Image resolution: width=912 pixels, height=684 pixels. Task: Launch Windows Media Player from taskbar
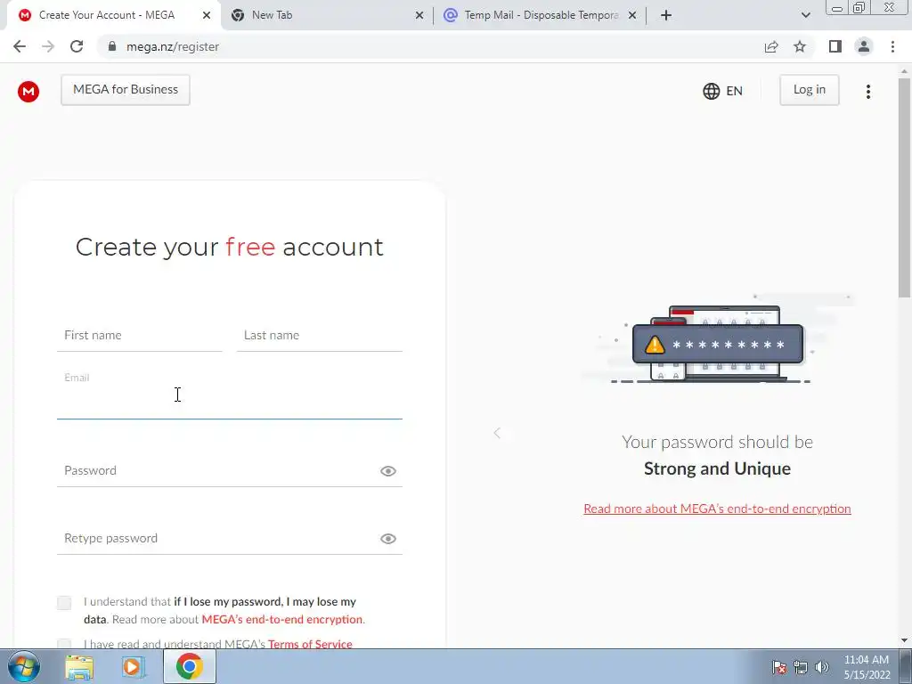[x=134, y=666]
